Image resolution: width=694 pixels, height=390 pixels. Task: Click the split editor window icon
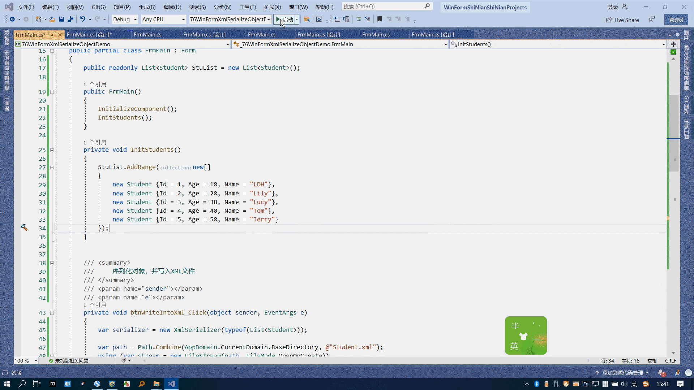(673, 44)
